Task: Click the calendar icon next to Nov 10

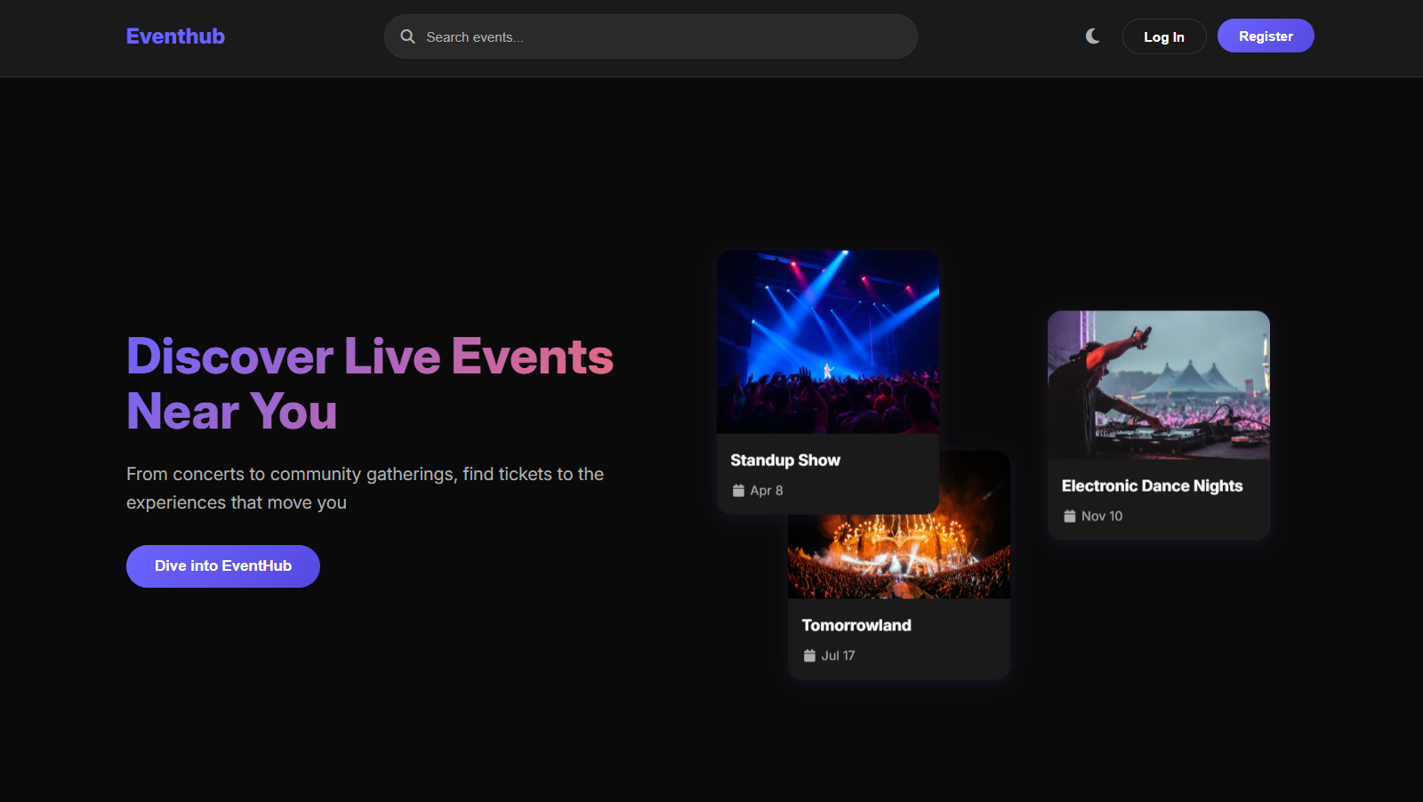Action: (1070, 516)
